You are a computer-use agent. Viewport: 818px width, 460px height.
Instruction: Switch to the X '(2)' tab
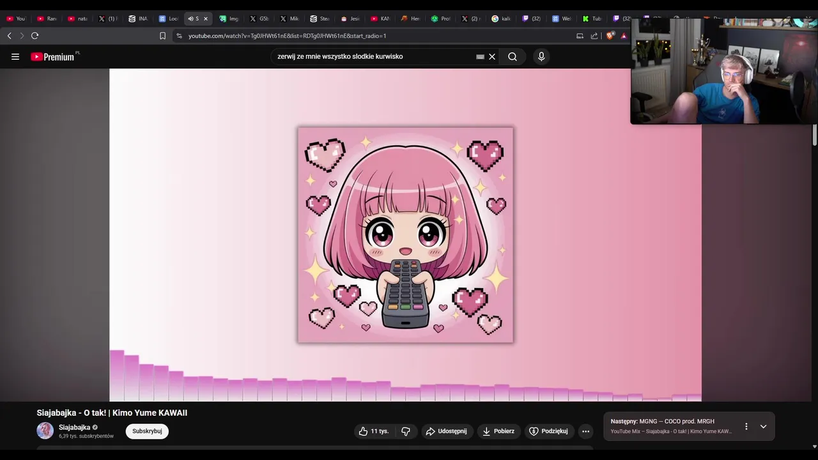coord(471,19)
